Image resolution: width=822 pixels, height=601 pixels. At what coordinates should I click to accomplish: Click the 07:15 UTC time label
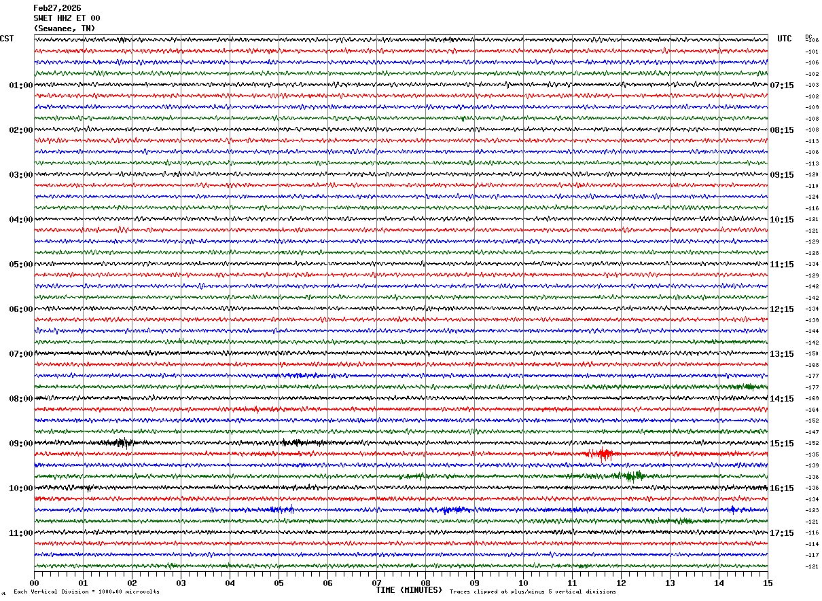click(x=781, y=85)
